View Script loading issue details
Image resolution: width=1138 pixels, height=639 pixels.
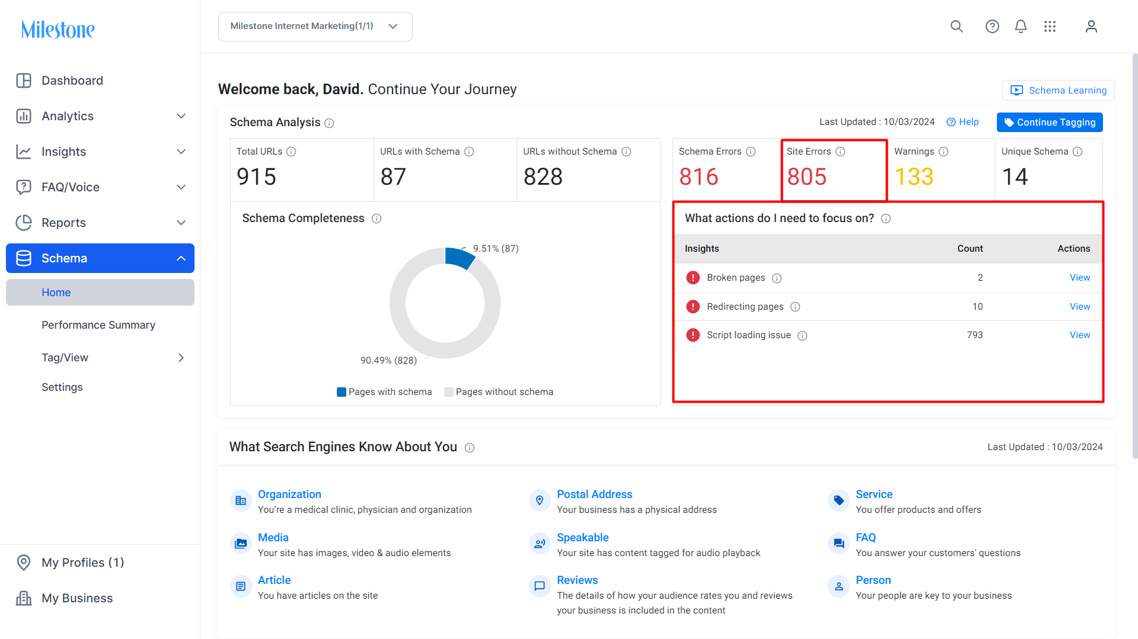(1080, 335)
